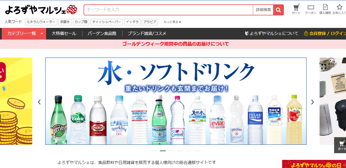Screen dimensions: 346x168
Task: Choose ミネラルウォーター popular word tag
Action: pos(41,22)
